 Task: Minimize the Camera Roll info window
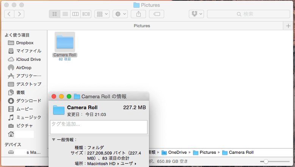[x=61, y=96]
